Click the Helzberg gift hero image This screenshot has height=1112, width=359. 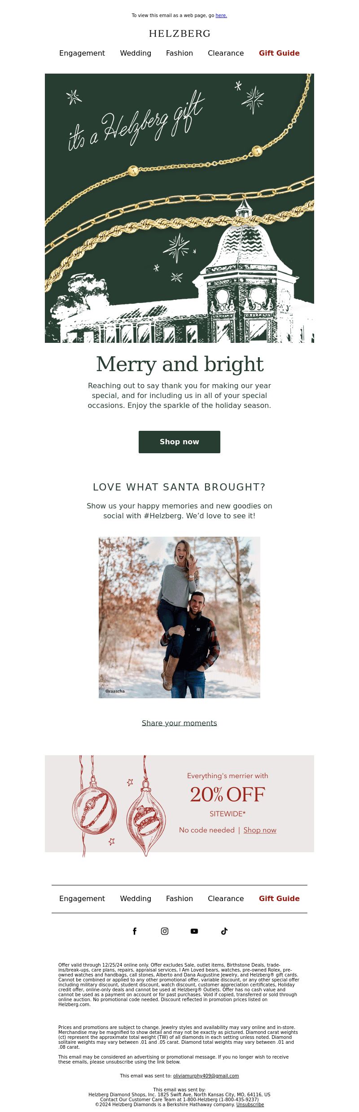click(x=179, y=208)
